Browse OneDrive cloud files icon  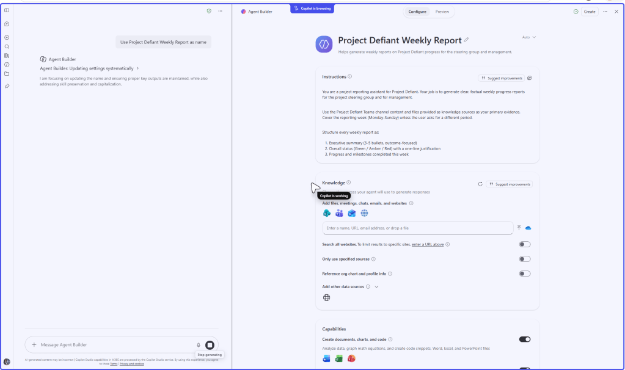(x=528, y=228)
